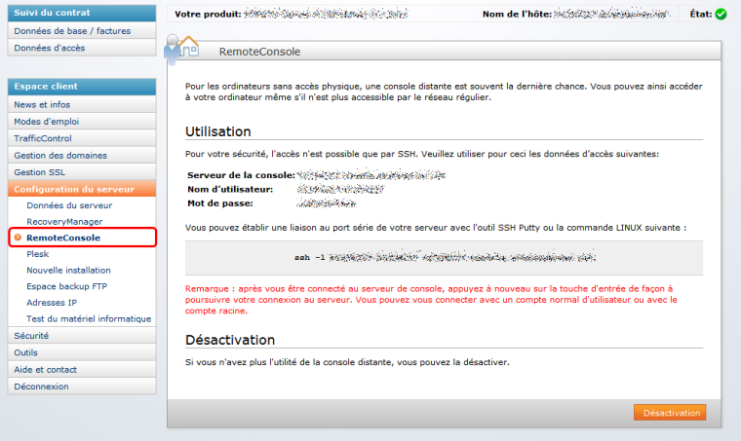741x441 pixels.
Task: Click the blurred host name value
Action: click(612, 15)
